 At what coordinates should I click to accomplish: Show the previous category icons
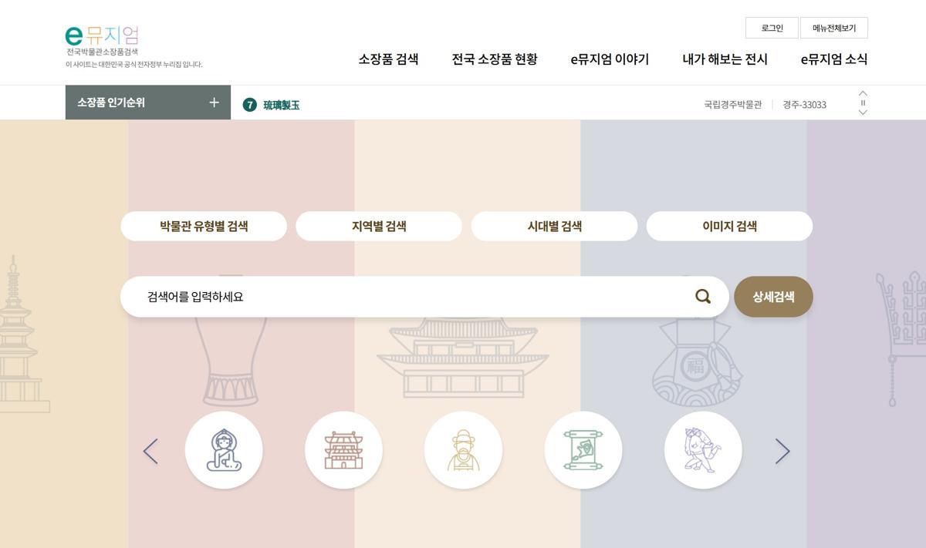150,452
